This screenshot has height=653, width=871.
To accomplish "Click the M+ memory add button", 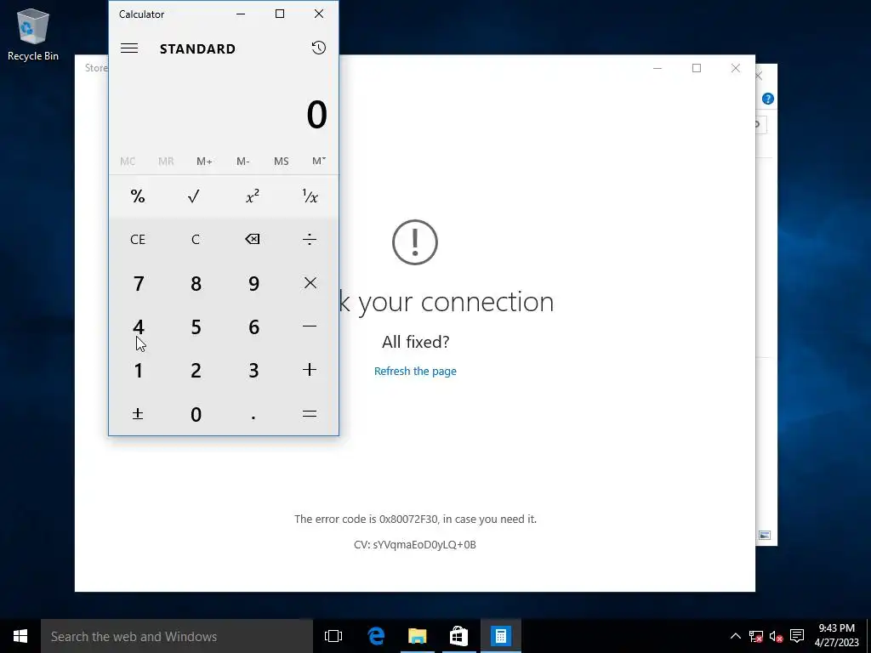I will coord(204,161).
